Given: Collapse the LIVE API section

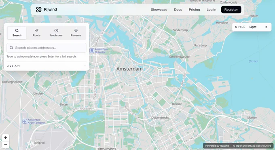Looking at the screenshot, I should click(85, 66).
